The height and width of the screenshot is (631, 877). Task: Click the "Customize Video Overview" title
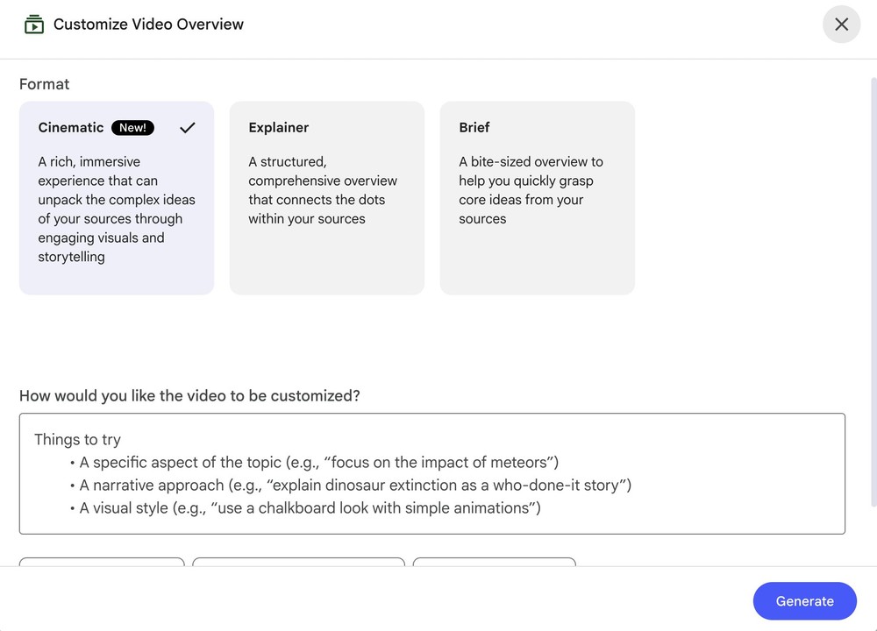148,25
